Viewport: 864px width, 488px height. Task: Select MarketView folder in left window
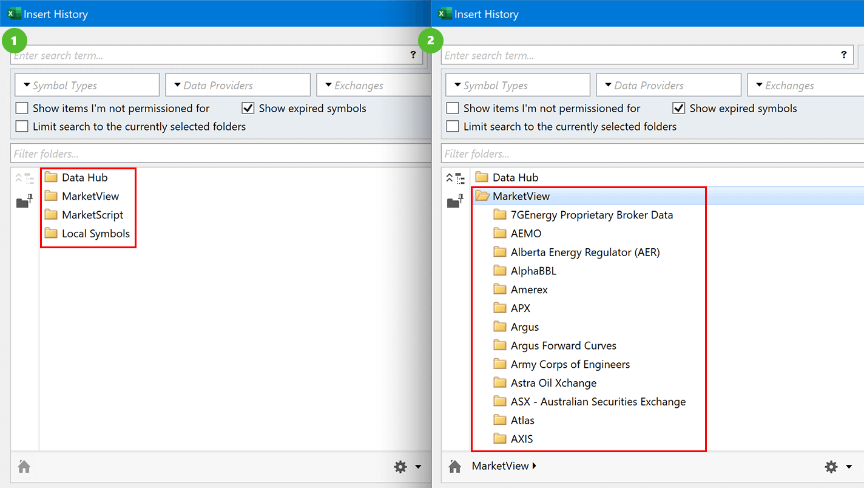82,197
